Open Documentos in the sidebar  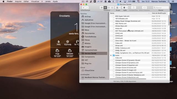click(x=90, y=33)
